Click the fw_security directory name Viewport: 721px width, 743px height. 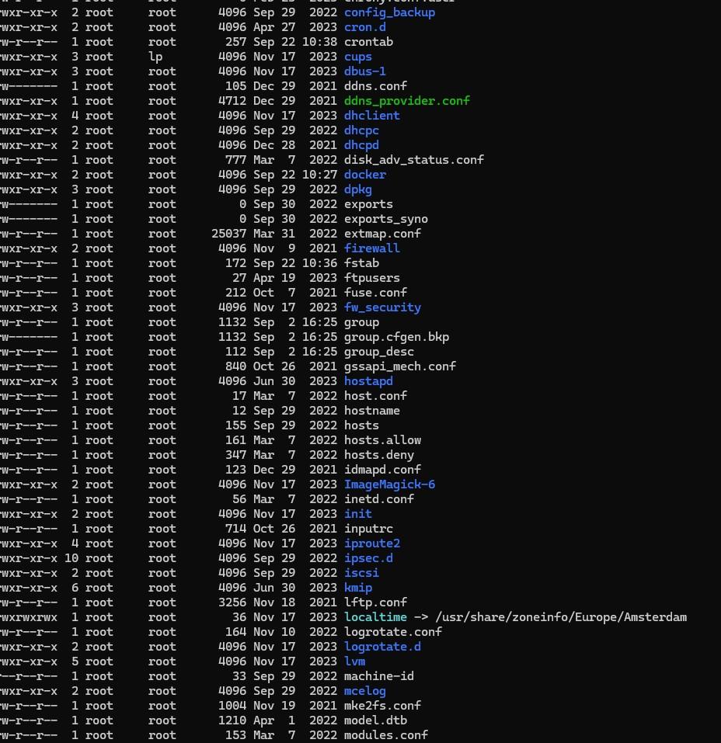tap(382, 307)
